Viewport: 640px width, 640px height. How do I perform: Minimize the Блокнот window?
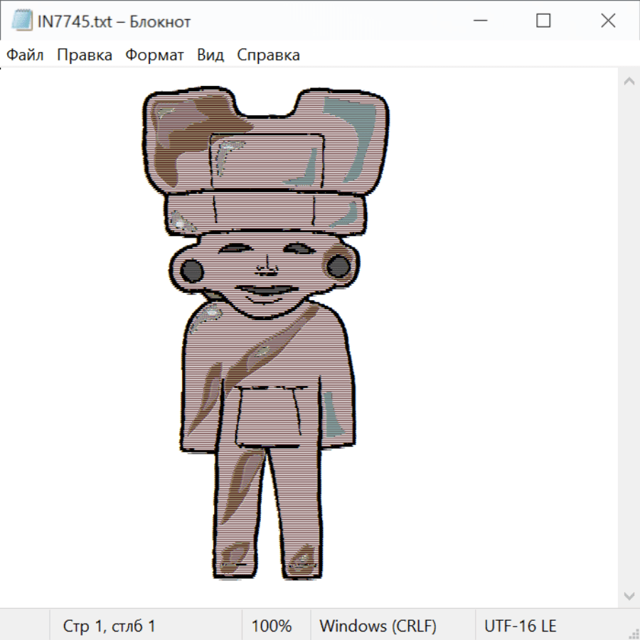coord(479,21)
